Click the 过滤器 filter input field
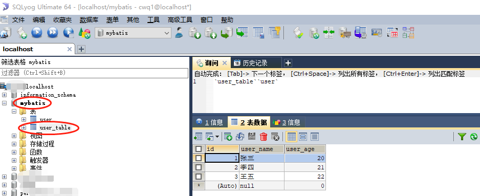The image size is (480, 196). click(94, 73)
